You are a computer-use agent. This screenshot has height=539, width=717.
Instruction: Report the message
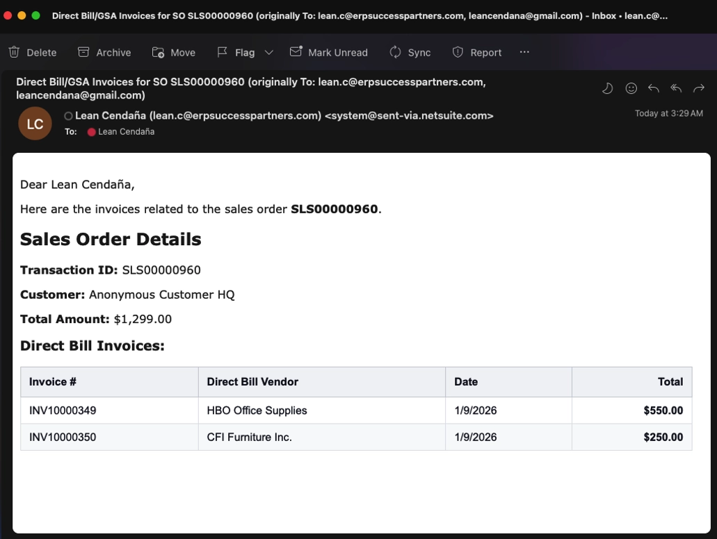[476, 52]
